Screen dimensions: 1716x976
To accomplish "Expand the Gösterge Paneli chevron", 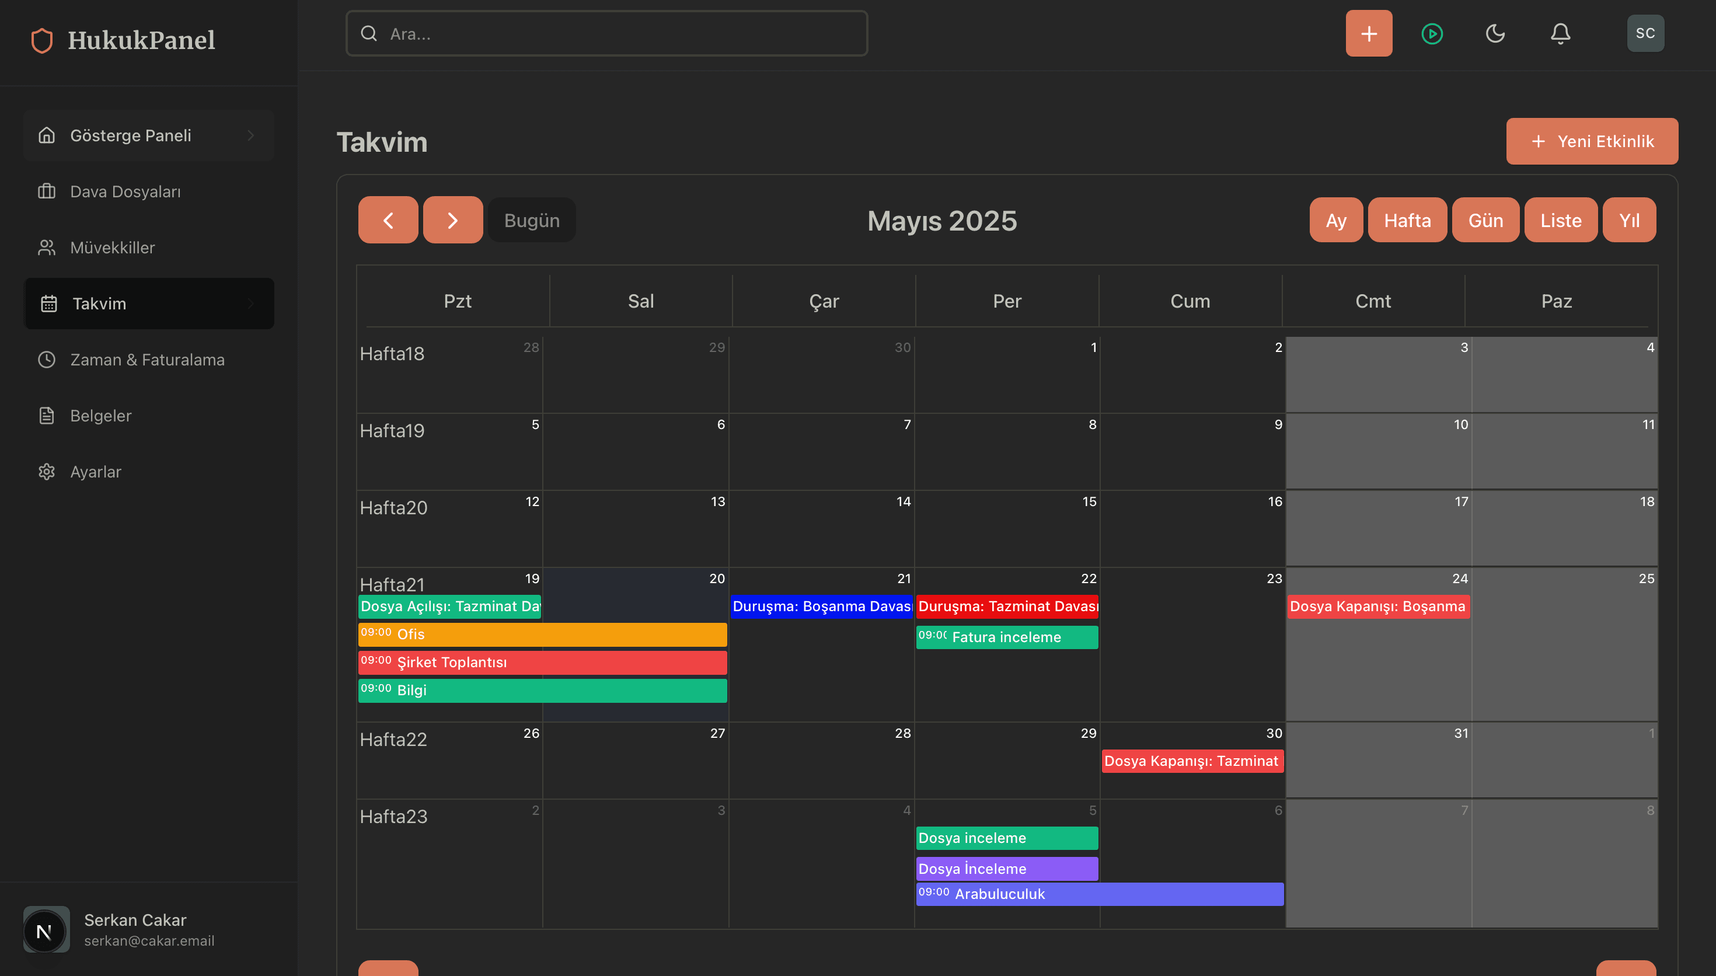I will (x=250, y=135).
